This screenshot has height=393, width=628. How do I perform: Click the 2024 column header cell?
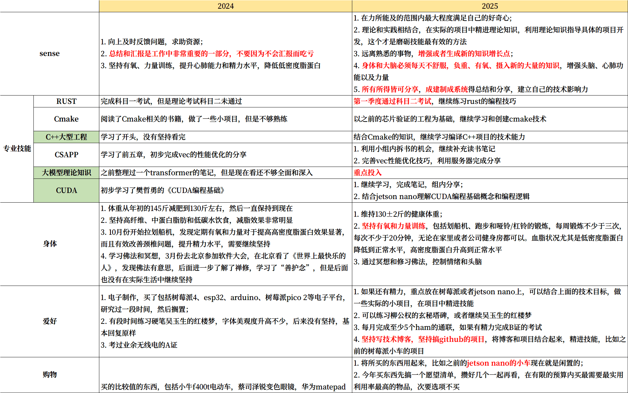225,6
